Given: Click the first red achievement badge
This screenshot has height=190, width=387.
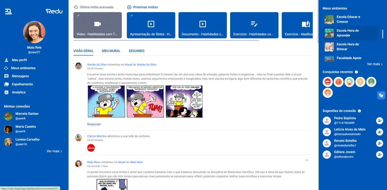Looking at the screenshot, I should coord(328,81).
